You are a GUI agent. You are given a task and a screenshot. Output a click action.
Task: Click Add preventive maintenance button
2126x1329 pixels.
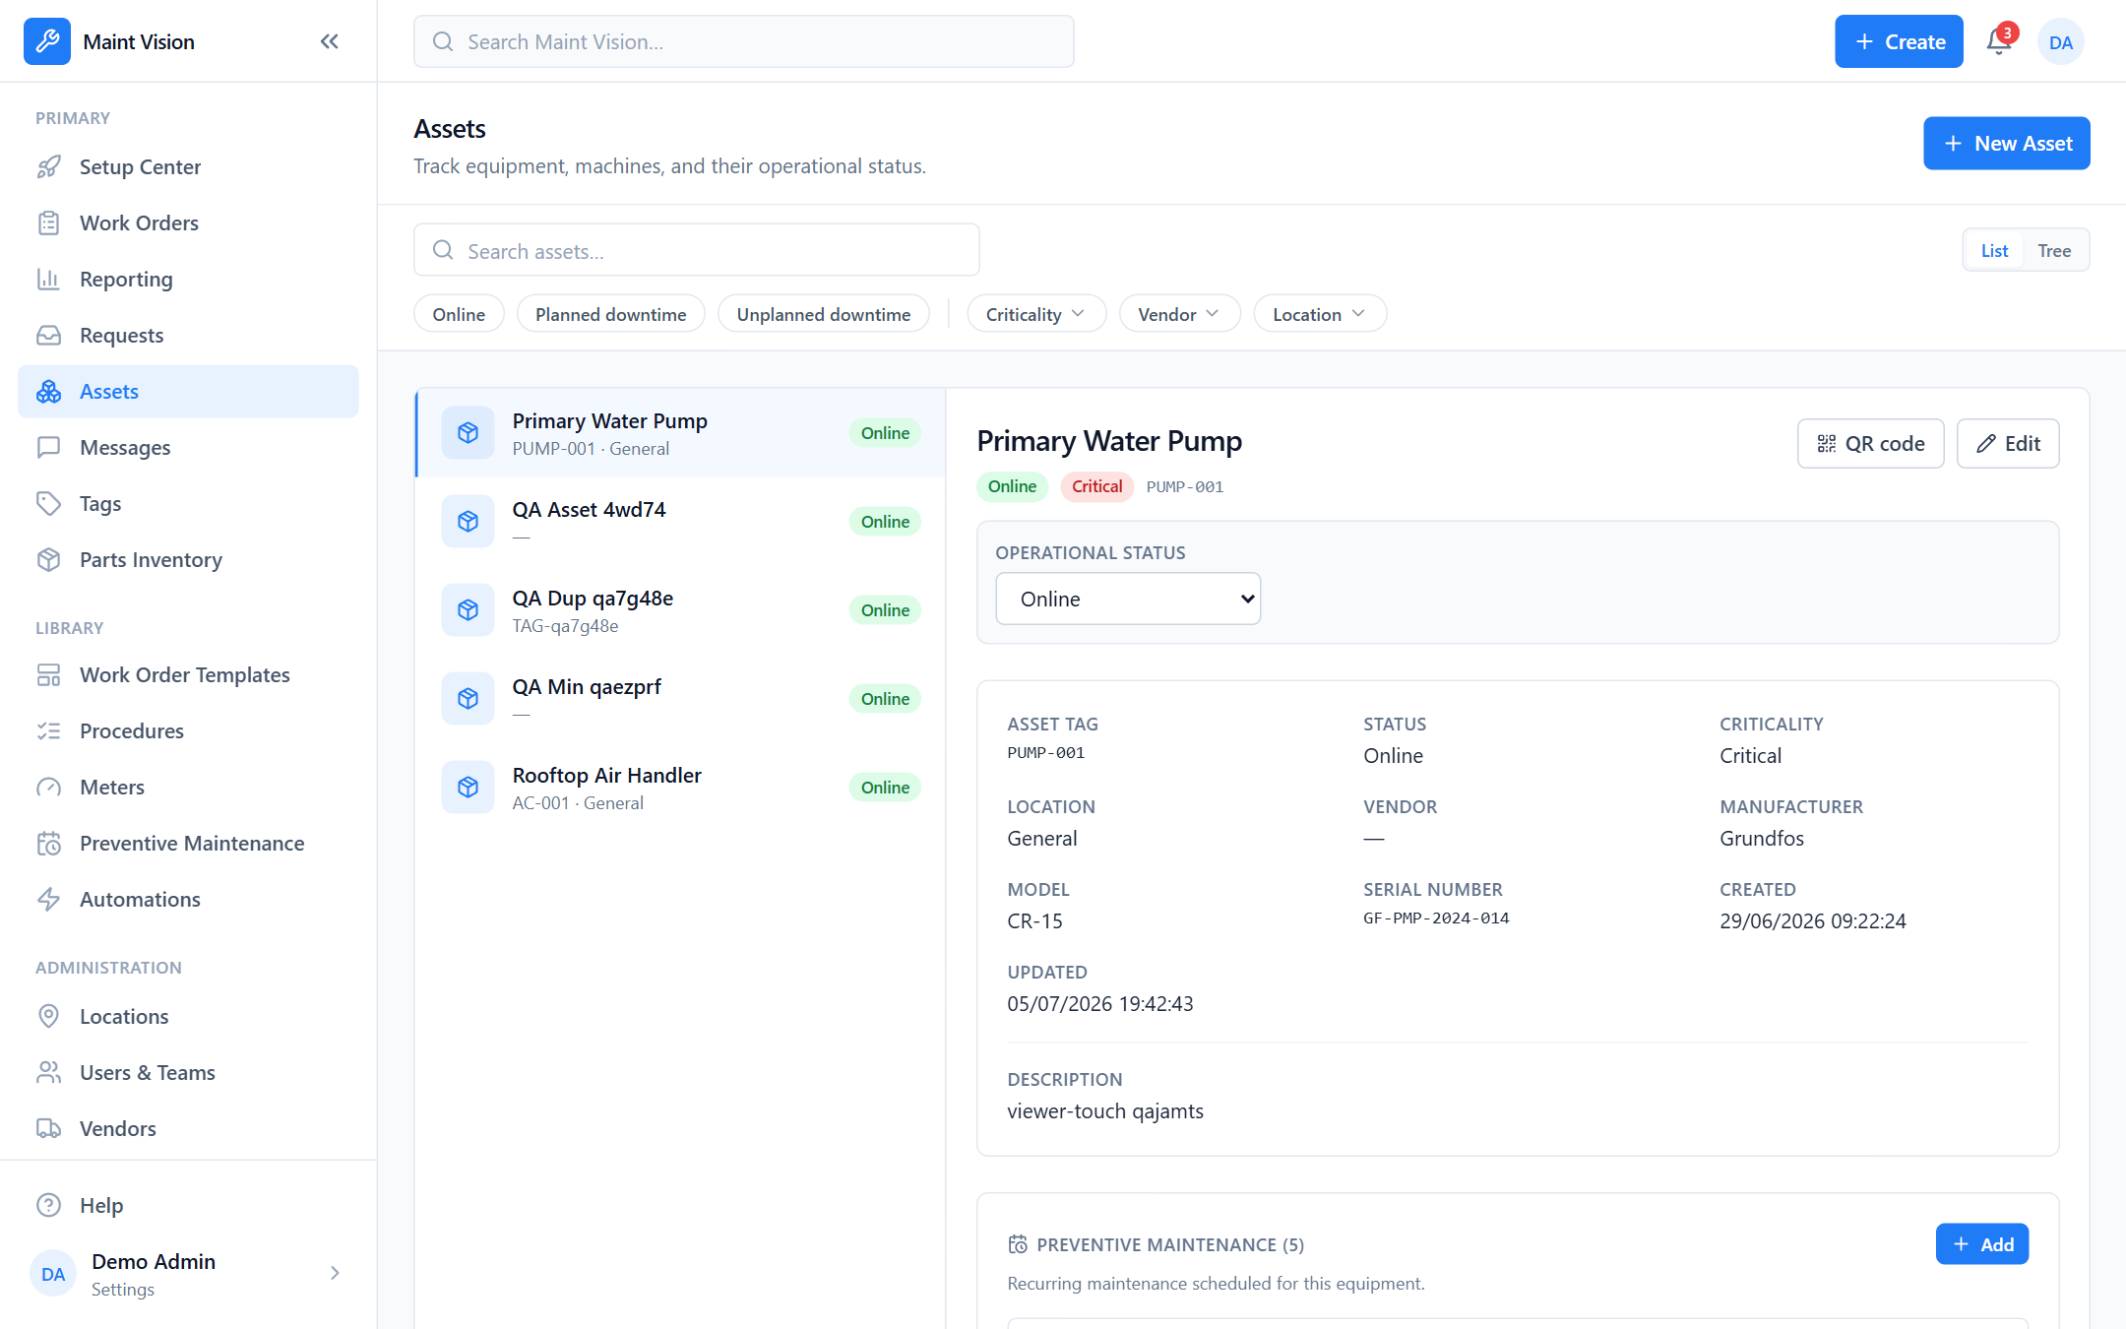(x=1981, y=1244)
